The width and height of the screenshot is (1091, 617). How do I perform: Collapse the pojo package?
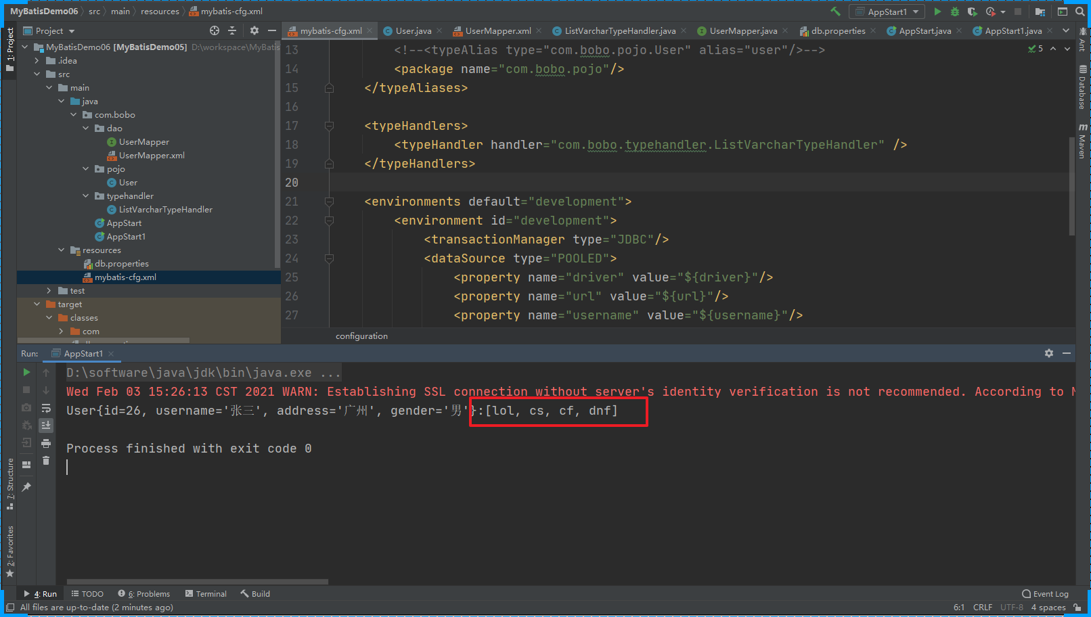coord(85,168)
